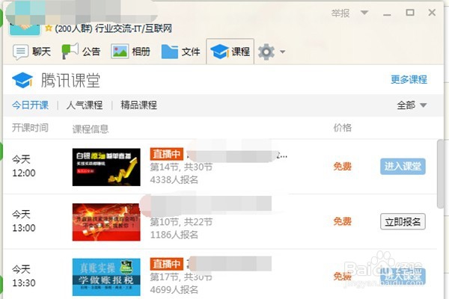
Task: Open the 全部 filter dropdown
Action: pyautogui.click(x=412, y=105)
